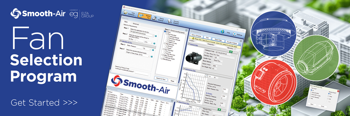Click the Print button
The image size is (350, 116).
pos(207,38)
